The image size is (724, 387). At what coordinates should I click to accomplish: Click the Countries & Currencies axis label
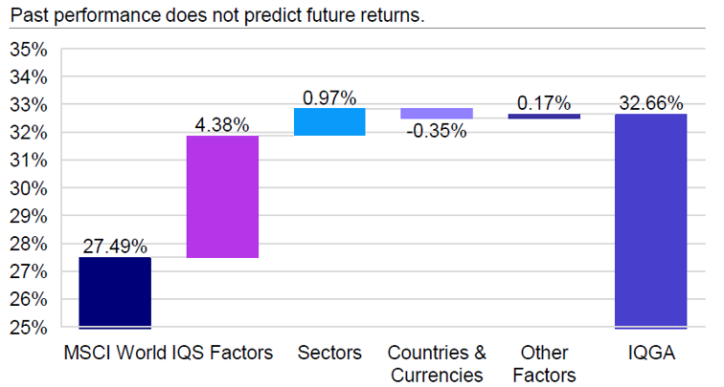(437, 363)
